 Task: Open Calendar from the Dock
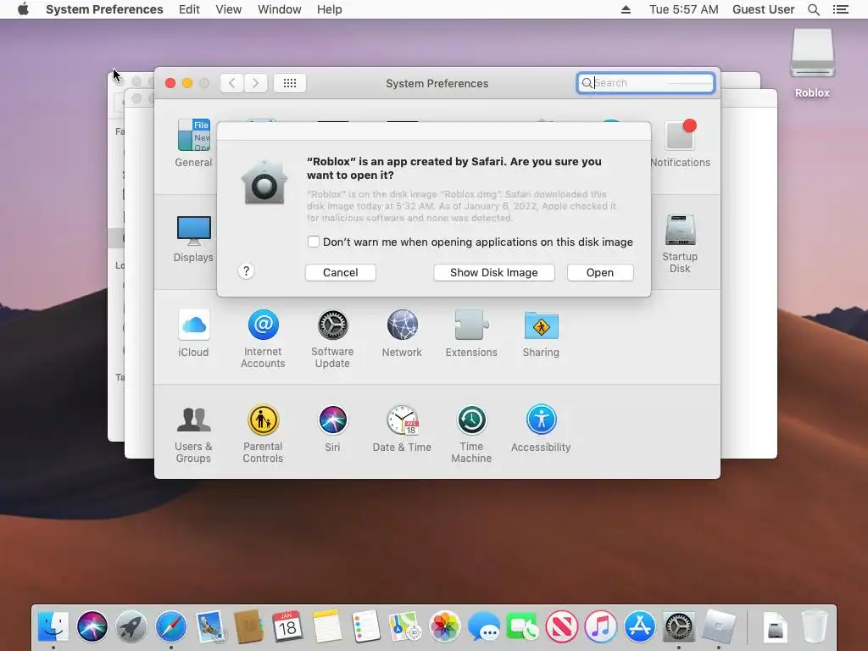point(287,626)
